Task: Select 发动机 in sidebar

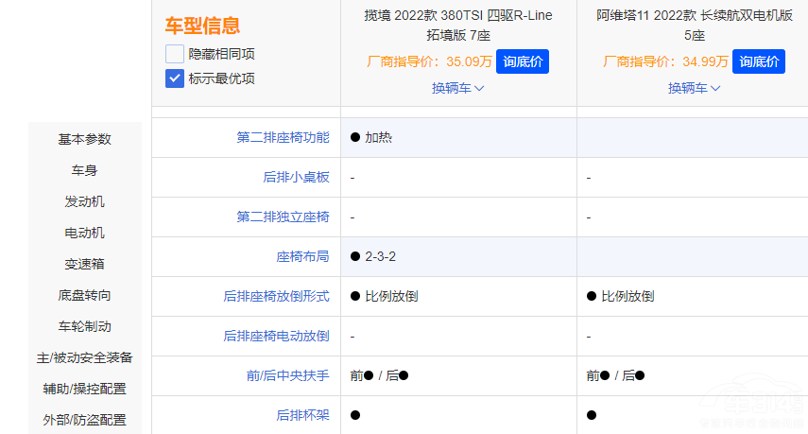Action: coord(85,201)
